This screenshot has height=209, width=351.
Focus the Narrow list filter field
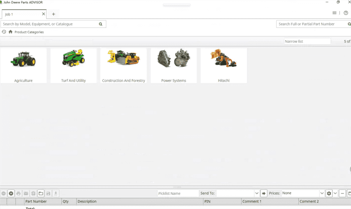click(x=307, y=41)
